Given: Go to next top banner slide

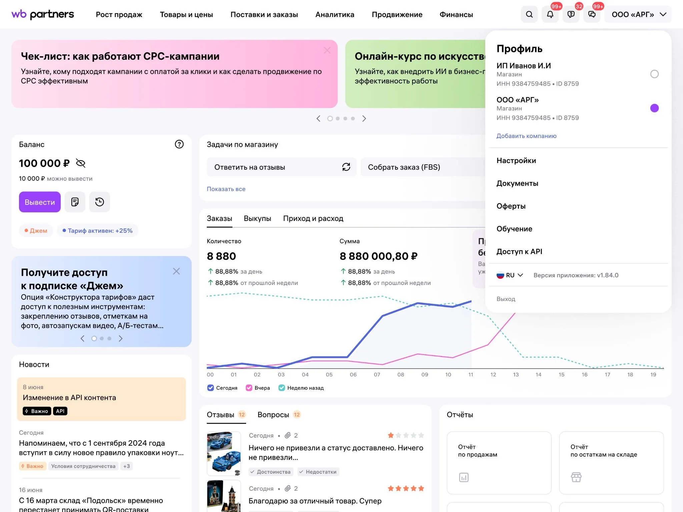Looking at the screenshot, I should tap(364, 118).
